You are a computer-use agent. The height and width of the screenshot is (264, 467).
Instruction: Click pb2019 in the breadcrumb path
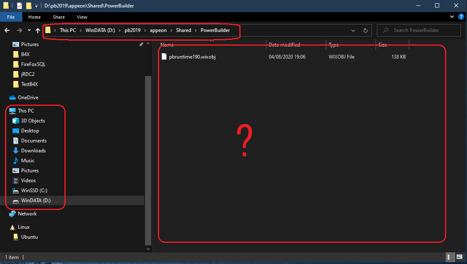click(x=133, y=30)
